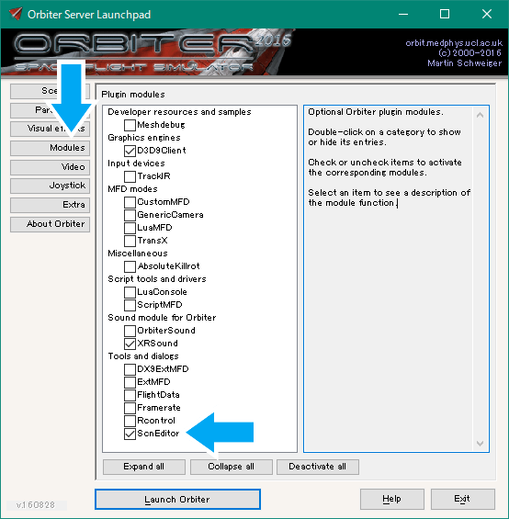Activate the GenericCamera module
The image size is (509, 519).
pyautogui.click(x=130, y=215)
